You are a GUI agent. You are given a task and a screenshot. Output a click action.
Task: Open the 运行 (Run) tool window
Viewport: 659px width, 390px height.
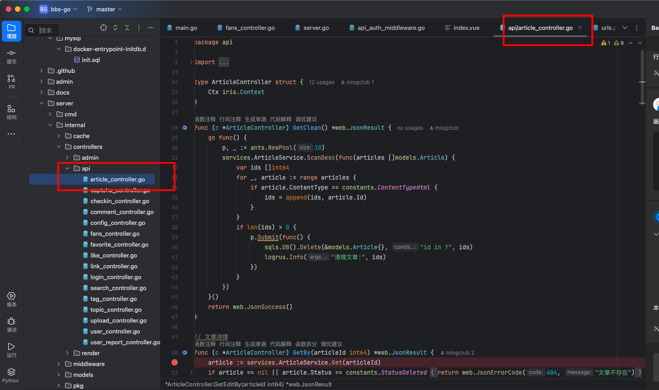coord(11,350)
